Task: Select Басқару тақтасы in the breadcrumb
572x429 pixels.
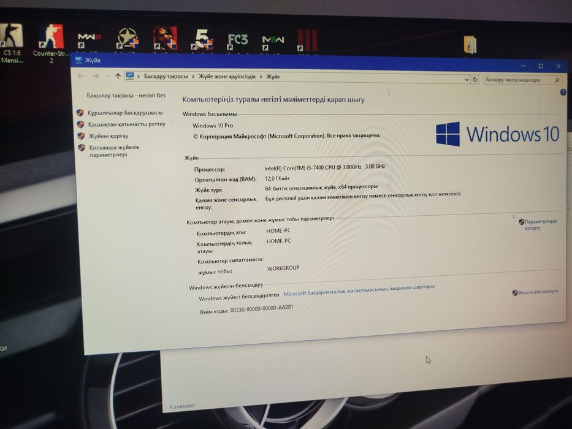Action: coord(166,76)
